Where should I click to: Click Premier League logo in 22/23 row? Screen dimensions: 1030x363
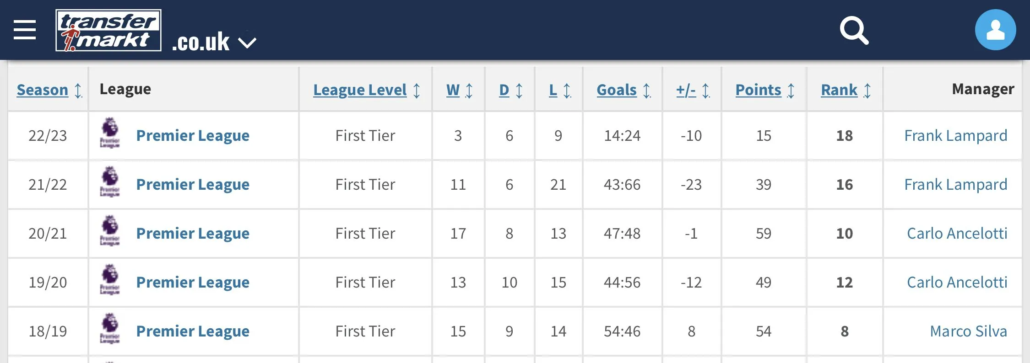[110, 133]
